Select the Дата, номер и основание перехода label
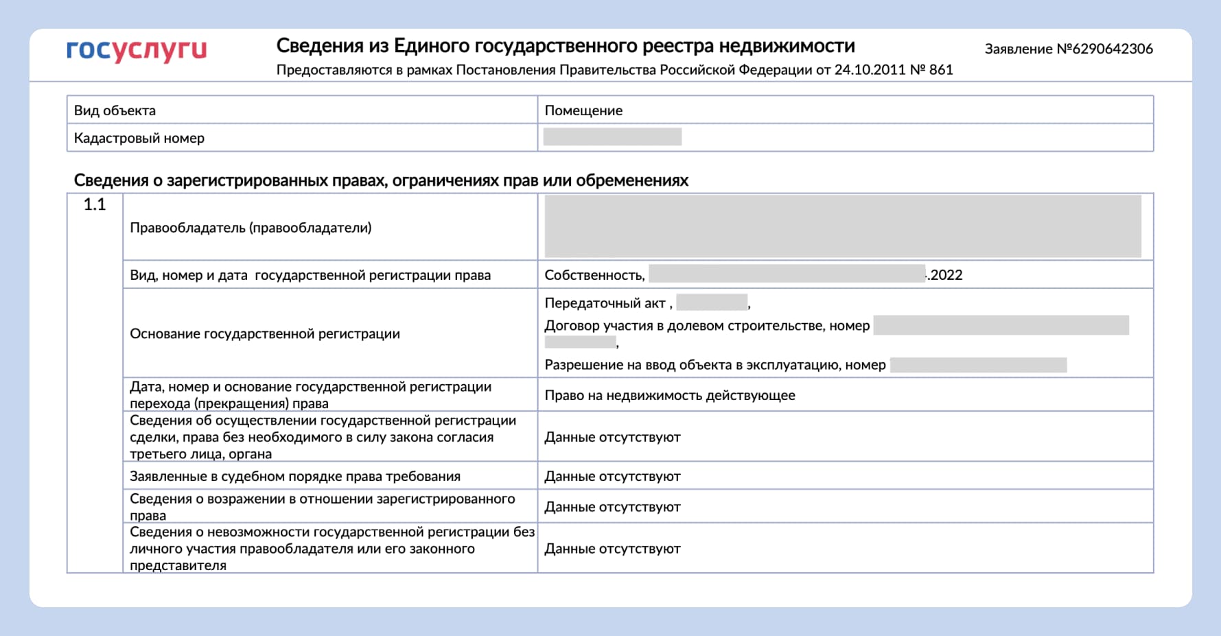The width and height of the screenshot is (1221, 636). [x=310, y=394]
